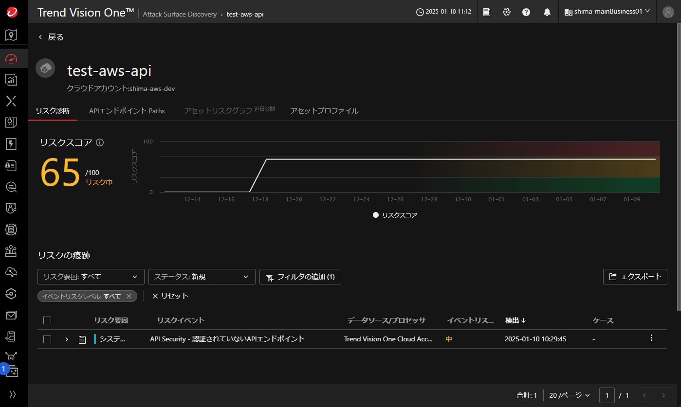The height and width of the screenshot is (407, 681).
Task: Open the padlock list icon in sidebar
Action: tap(11, 165)
